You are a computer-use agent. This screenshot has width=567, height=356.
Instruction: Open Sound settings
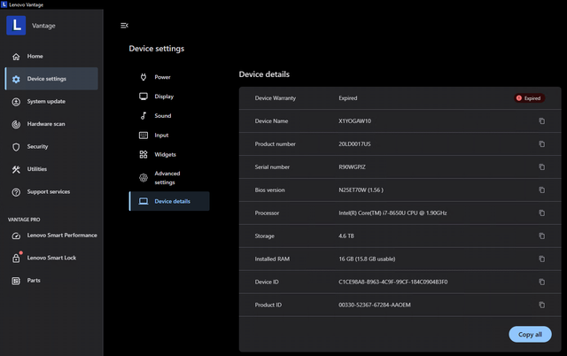coord(169,116)
